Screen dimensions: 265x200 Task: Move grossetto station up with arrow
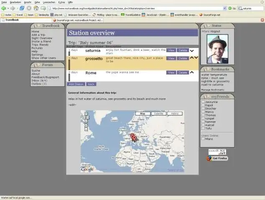(x=192, y=57)
